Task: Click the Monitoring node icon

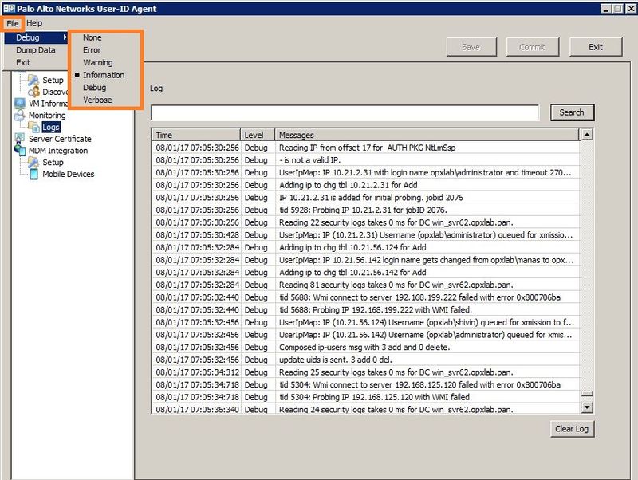Action: pos(21,116)
